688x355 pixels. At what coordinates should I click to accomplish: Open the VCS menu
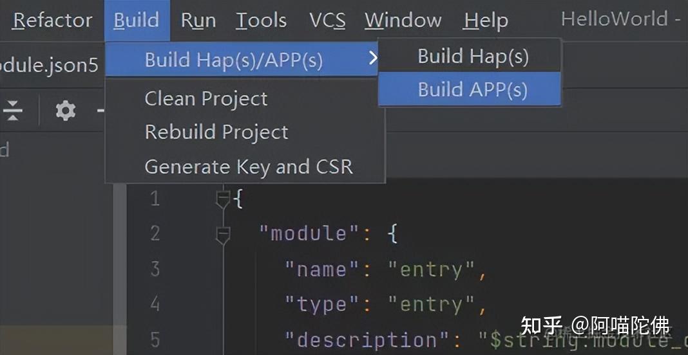327,21
